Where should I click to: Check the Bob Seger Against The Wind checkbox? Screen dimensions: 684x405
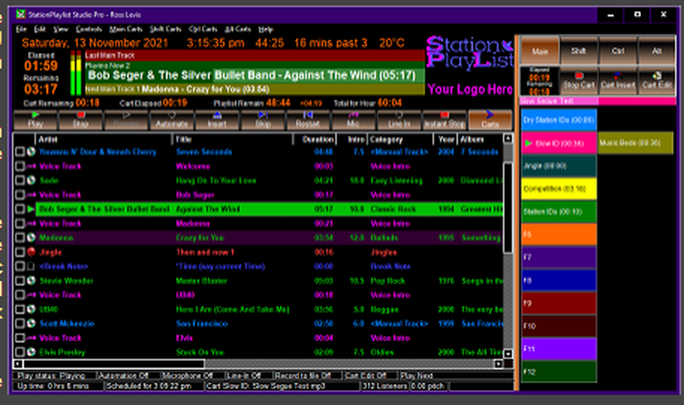pyautogui.click(x=20, y=209)
